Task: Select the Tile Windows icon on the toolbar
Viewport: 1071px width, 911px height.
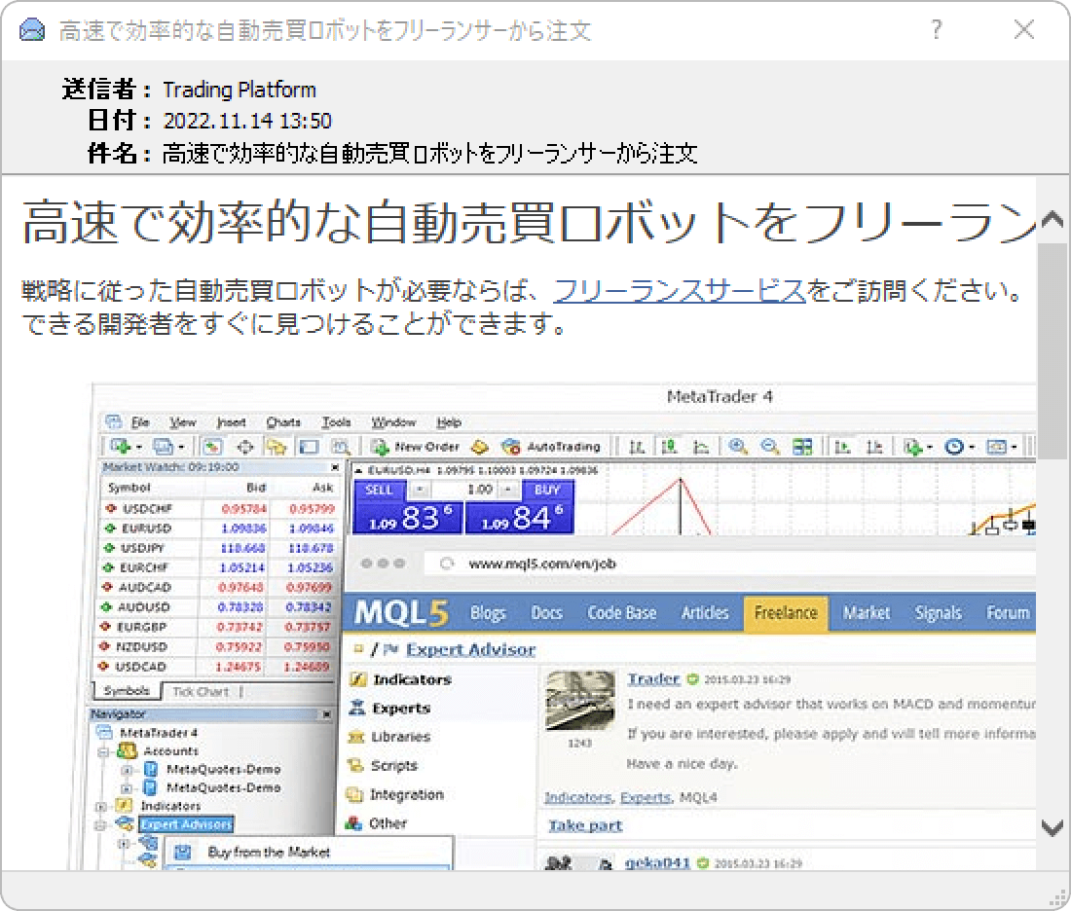Action: click(802, 446)
